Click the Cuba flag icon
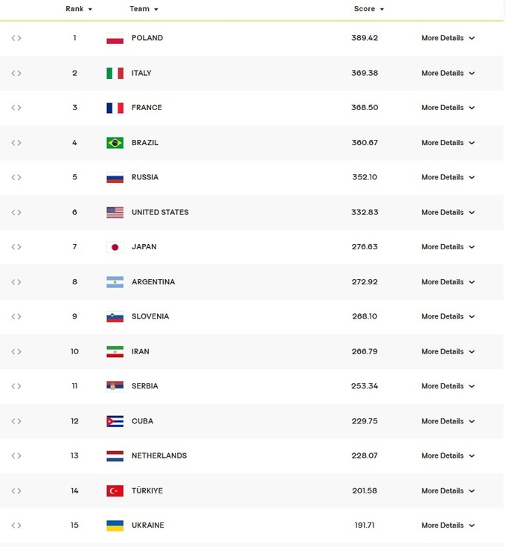This screenshot has width=506, height=547. (x=115, y=421)
